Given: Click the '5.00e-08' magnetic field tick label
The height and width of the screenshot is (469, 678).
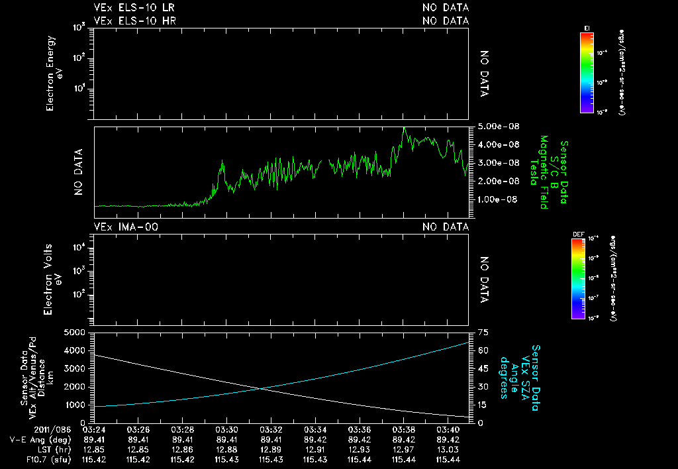Looking at the screenshot, I should click(x=498, y=127).
